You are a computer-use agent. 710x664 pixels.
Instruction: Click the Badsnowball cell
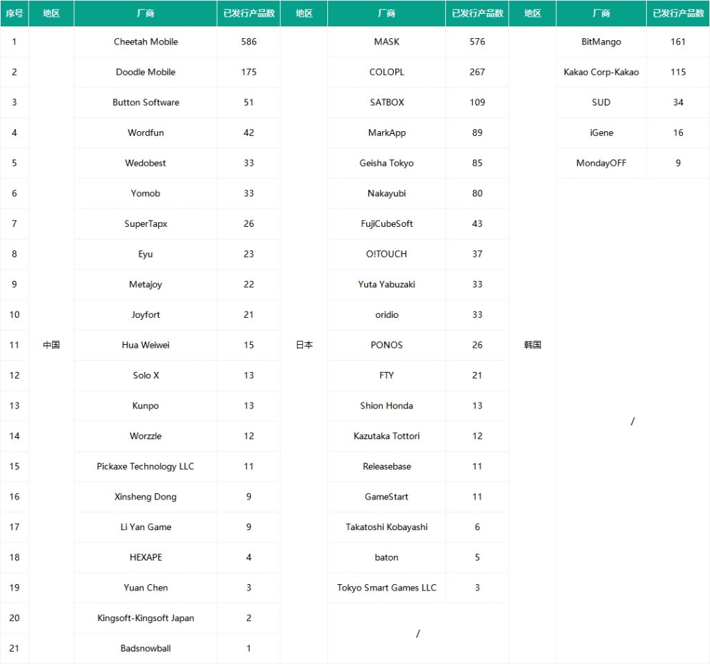pyautogui.click(x=146, y=648)
